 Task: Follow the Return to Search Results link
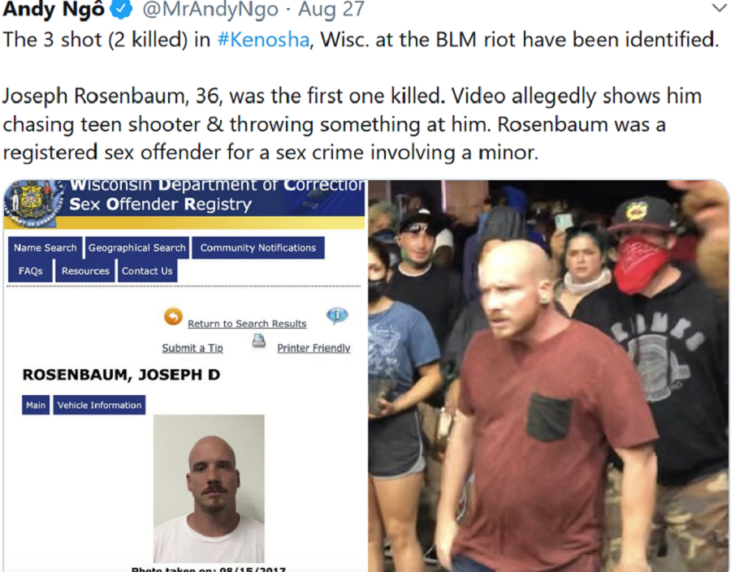click(247, 324)
